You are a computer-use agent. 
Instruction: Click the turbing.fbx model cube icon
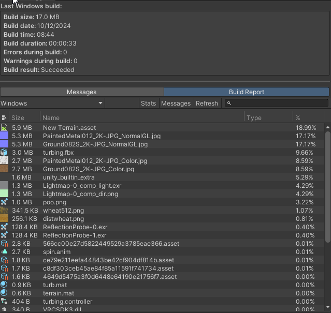click(4, 153)
